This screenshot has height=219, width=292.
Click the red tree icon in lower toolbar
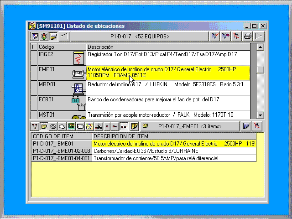[257, 126]
